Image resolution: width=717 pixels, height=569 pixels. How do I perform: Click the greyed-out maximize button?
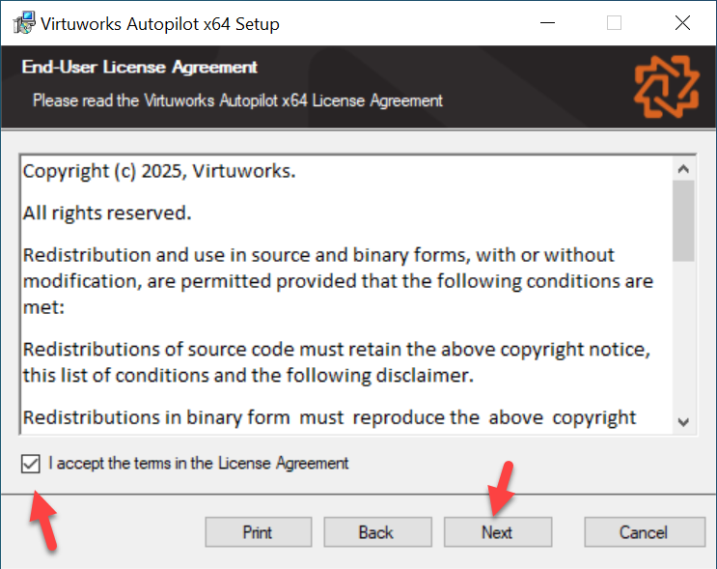click(614, 23)
